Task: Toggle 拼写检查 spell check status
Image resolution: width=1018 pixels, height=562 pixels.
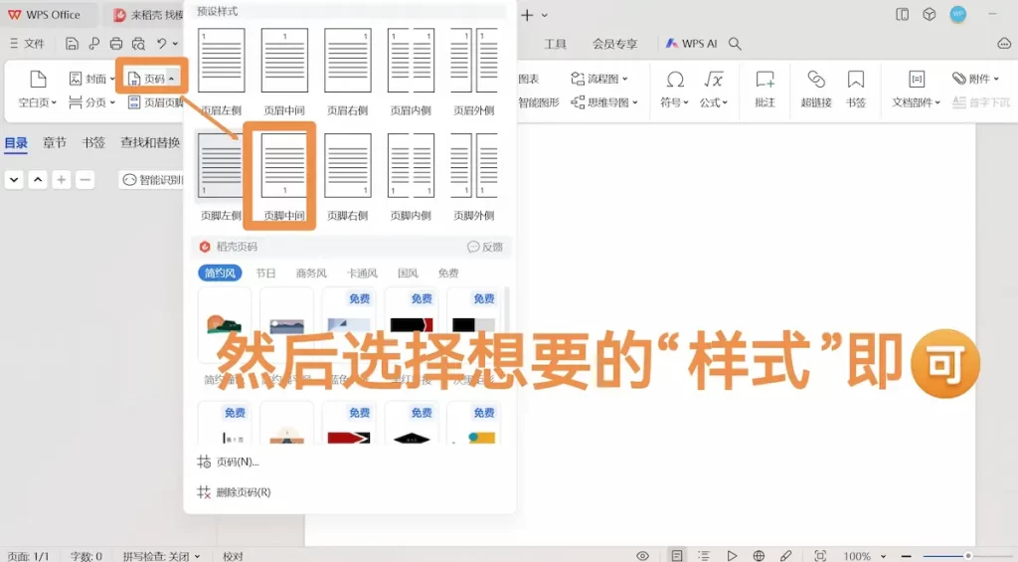Action: tap(162, 556)
